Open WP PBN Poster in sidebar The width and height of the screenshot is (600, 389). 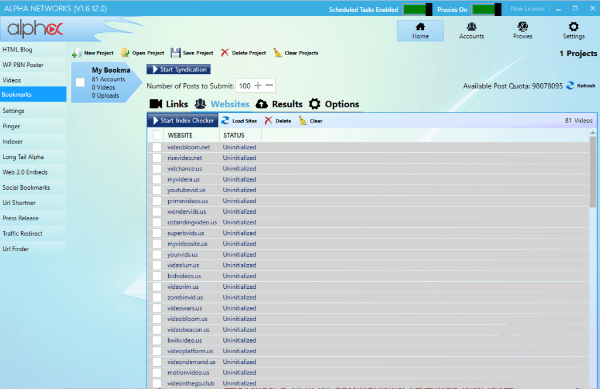(33, 64)
